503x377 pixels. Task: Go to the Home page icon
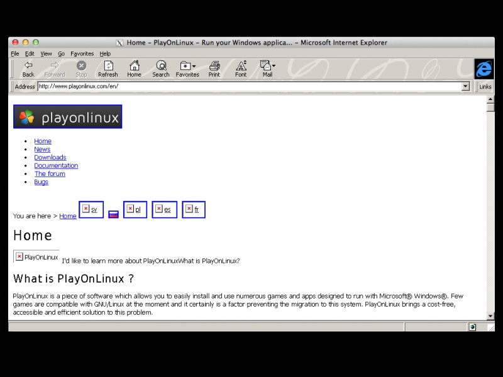coord(134,69)
